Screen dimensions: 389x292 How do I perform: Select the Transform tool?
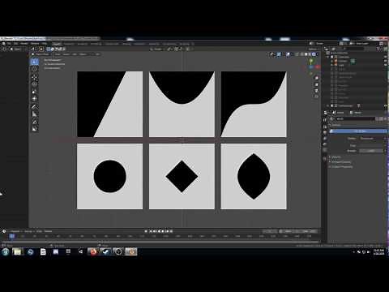pos(34,99)
